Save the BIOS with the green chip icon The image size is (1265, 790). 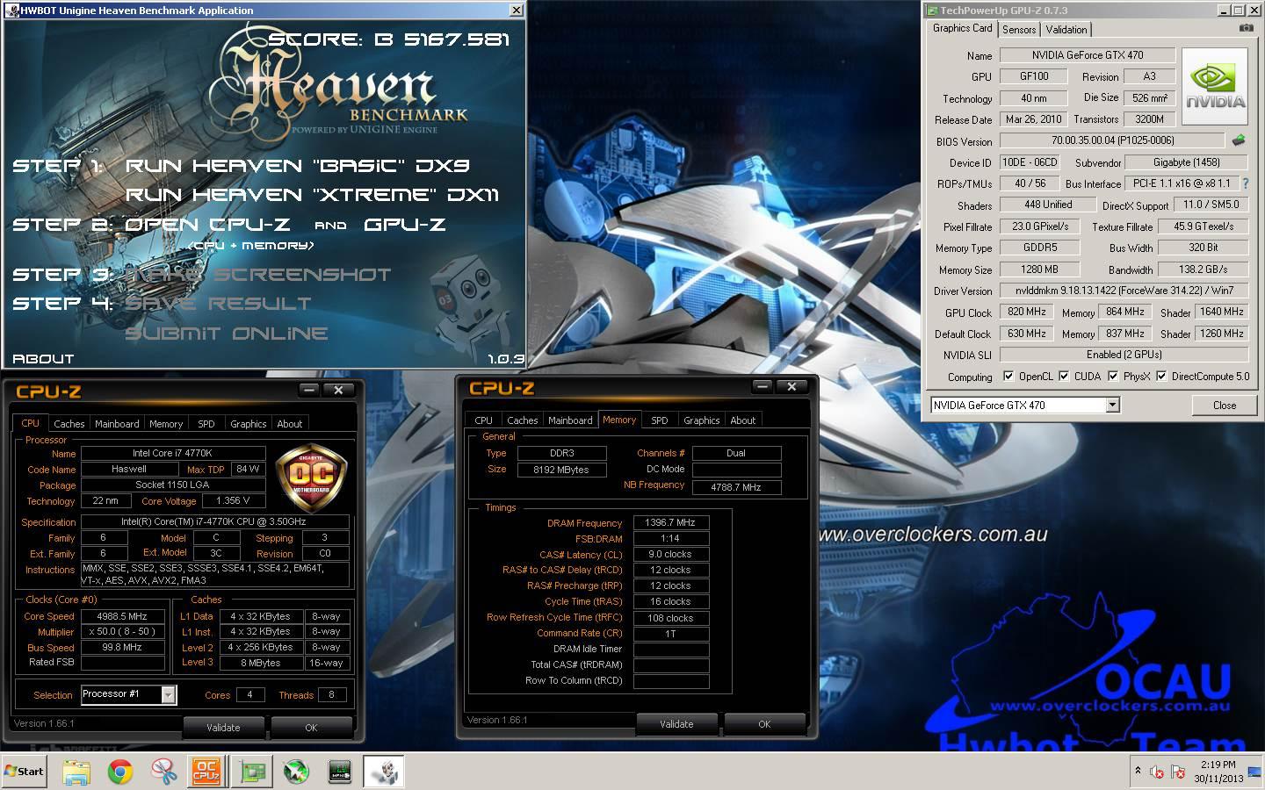pyautogui.click(x=1238, y=140)
